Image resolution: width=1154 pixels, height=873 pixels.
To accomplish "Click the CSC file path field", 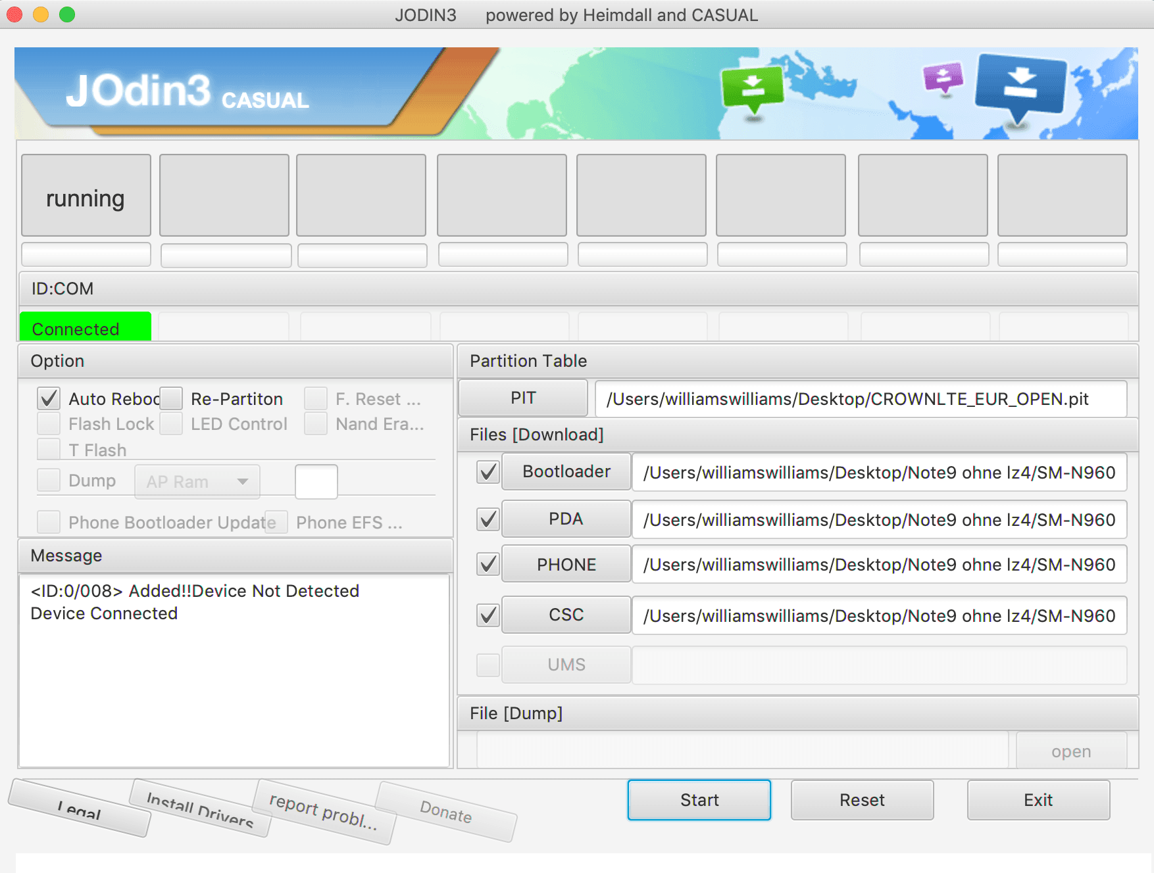I will point(880,615).
